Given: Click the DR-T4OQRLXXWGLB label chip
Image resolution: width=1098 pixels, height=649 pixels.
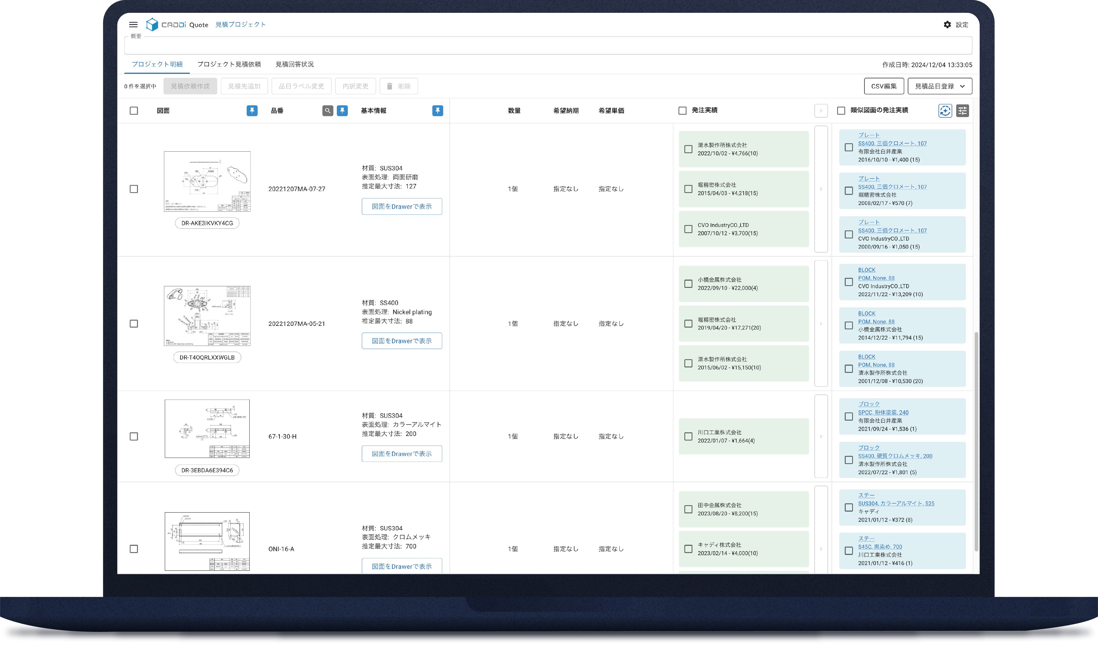Looking at the screenshot, I should coord(207,357).
